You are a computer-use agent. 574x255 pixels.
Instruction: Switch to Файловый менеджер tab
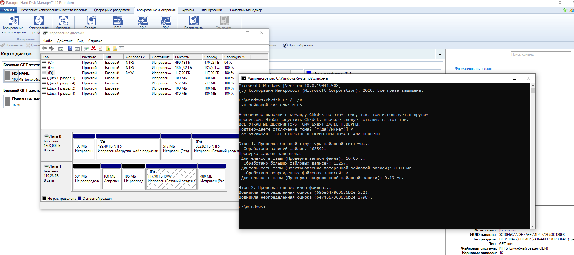click(246, 10)
